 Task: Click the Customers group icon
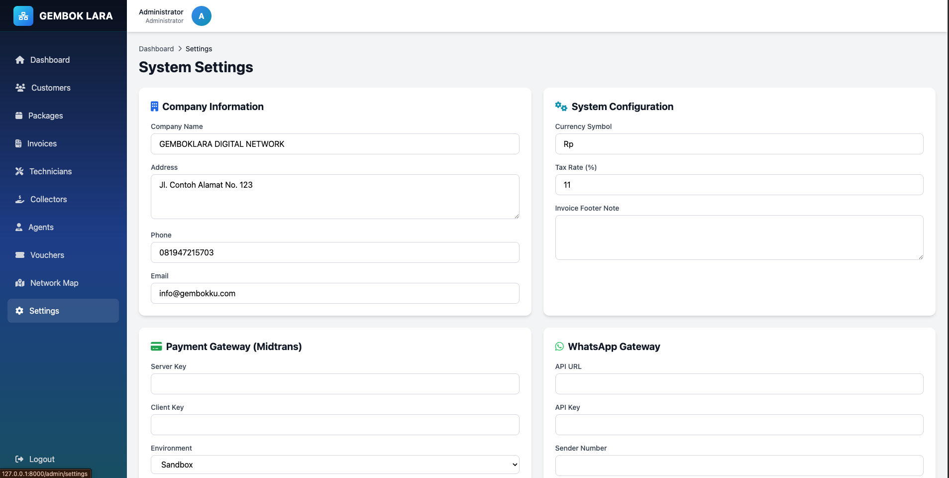point(20,88)
